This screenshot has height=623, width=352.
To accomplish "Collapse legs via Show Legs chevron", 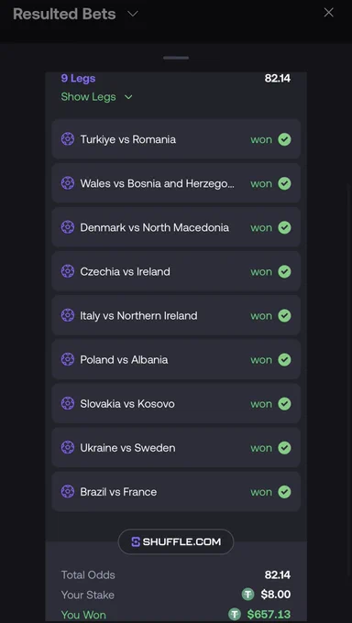I will pyautogui.click(x=128, y=97).
